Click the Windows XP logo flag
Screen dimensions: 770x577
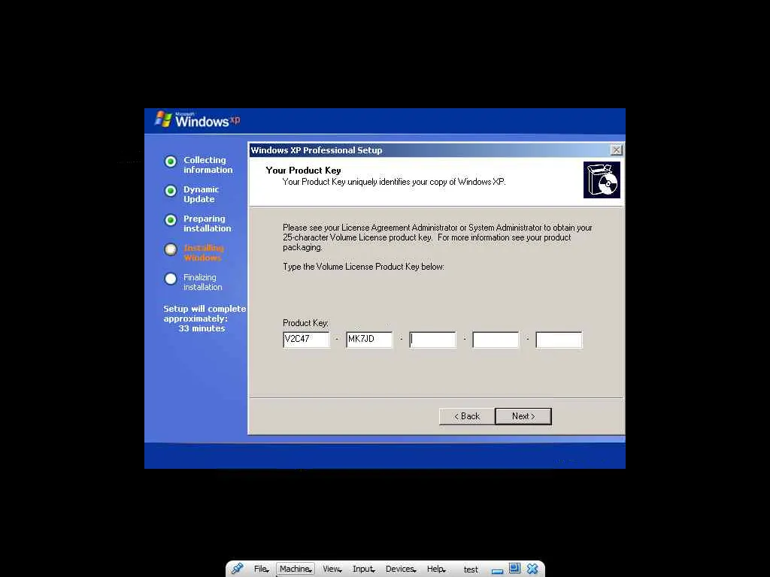pos(163,119)
